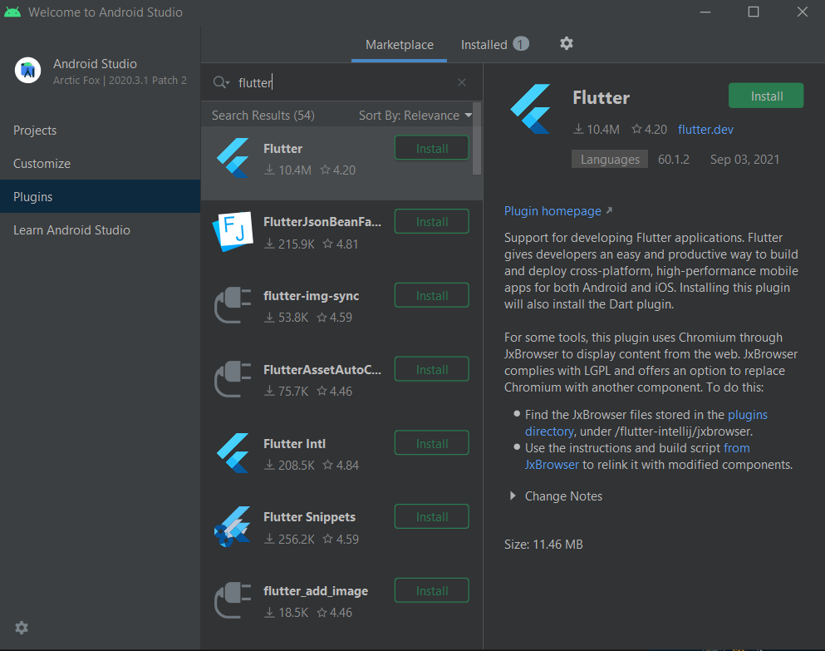Open the options gear at the sidebar bottom
Screen dimensions: 825x651
[x=22, y=628]
